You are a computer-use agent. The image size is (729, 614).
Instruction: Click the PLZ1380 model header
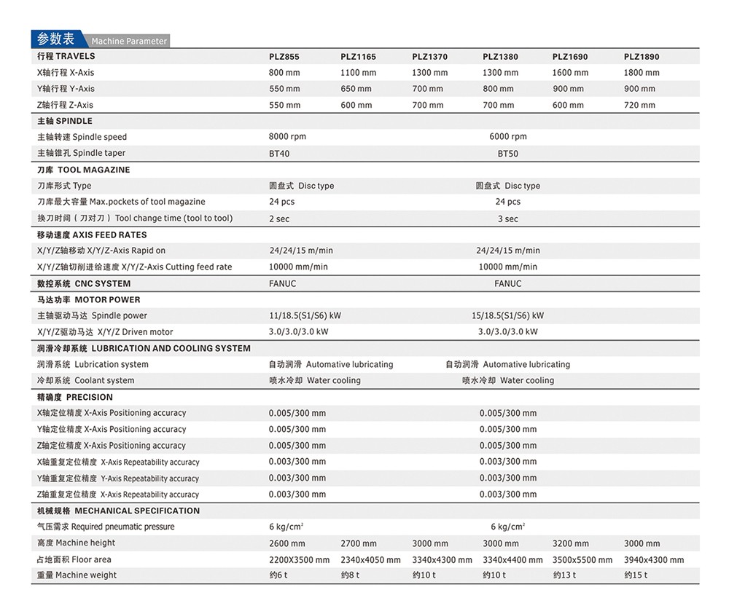500,57
